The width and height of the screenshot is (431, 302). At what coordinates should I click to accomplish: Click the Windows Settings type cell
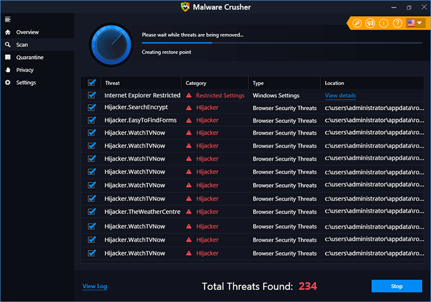click(x=276, y=96)
